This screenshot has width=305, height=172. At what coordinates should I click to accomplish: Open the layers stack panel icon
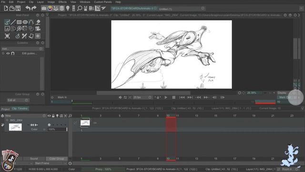(x=62, y=9)
